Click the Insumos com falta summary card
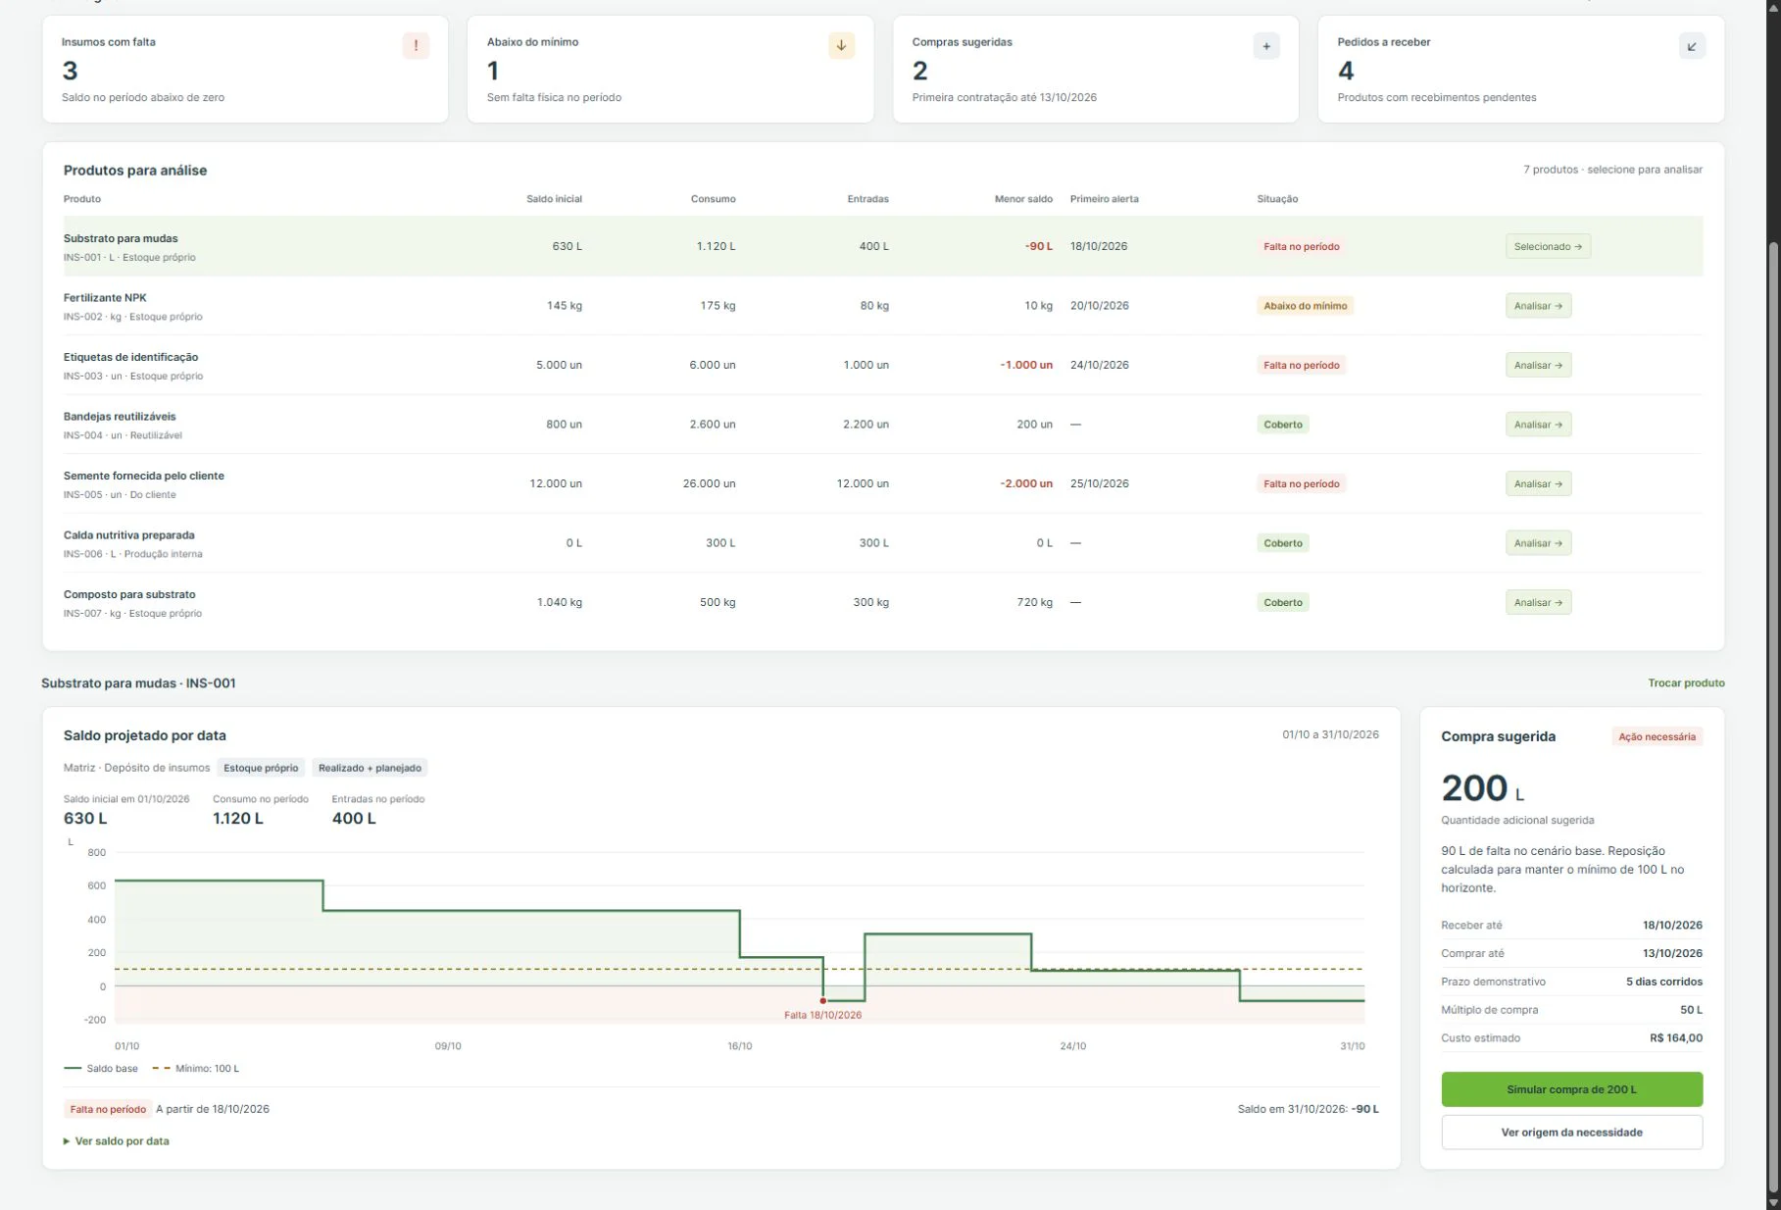The width and height of the screenshot is (1781, 1210). pos(245,69)
